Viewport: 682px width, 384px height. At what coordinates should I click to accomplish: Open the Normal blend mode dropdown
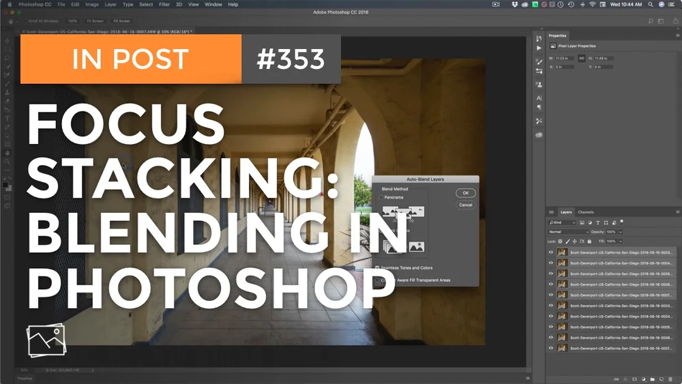pos(568,232)
